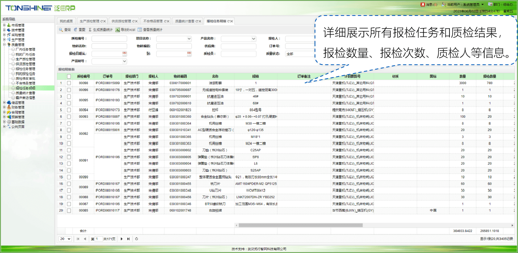This screenshot has height=253, width=518.
Task: Change page size dropdown showing 20
Action: click(x=65, y=239)
